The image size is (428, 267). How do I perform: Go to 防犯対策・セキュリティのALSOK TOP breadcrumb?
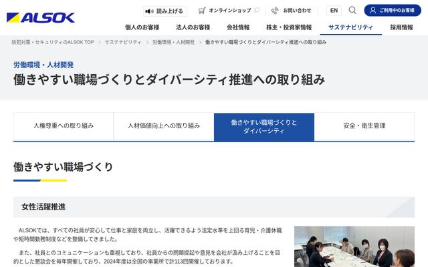[53, 42]
